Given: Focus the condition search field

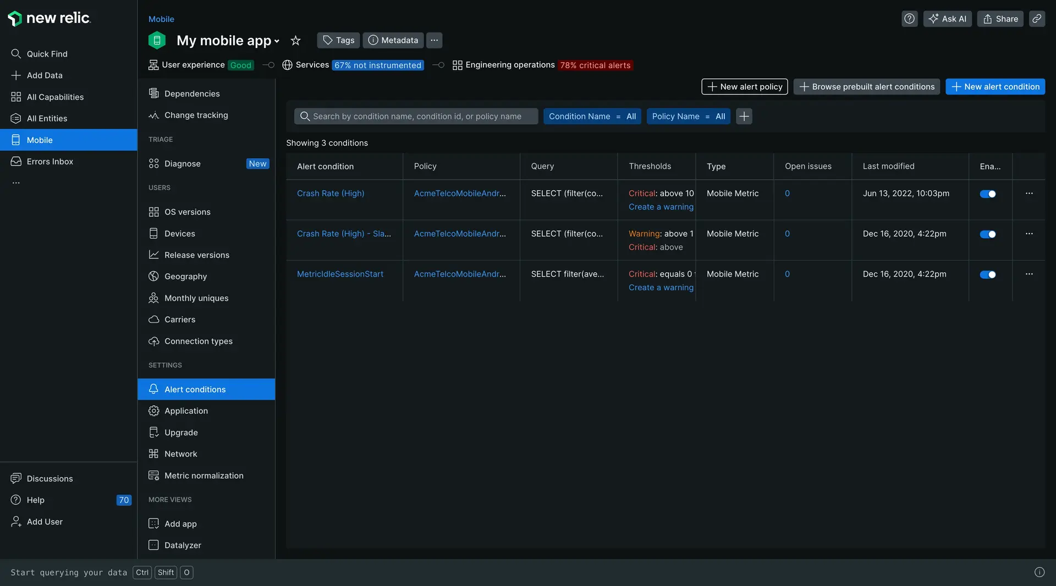Looking at the screenshot, I should [x=416, y=117].
